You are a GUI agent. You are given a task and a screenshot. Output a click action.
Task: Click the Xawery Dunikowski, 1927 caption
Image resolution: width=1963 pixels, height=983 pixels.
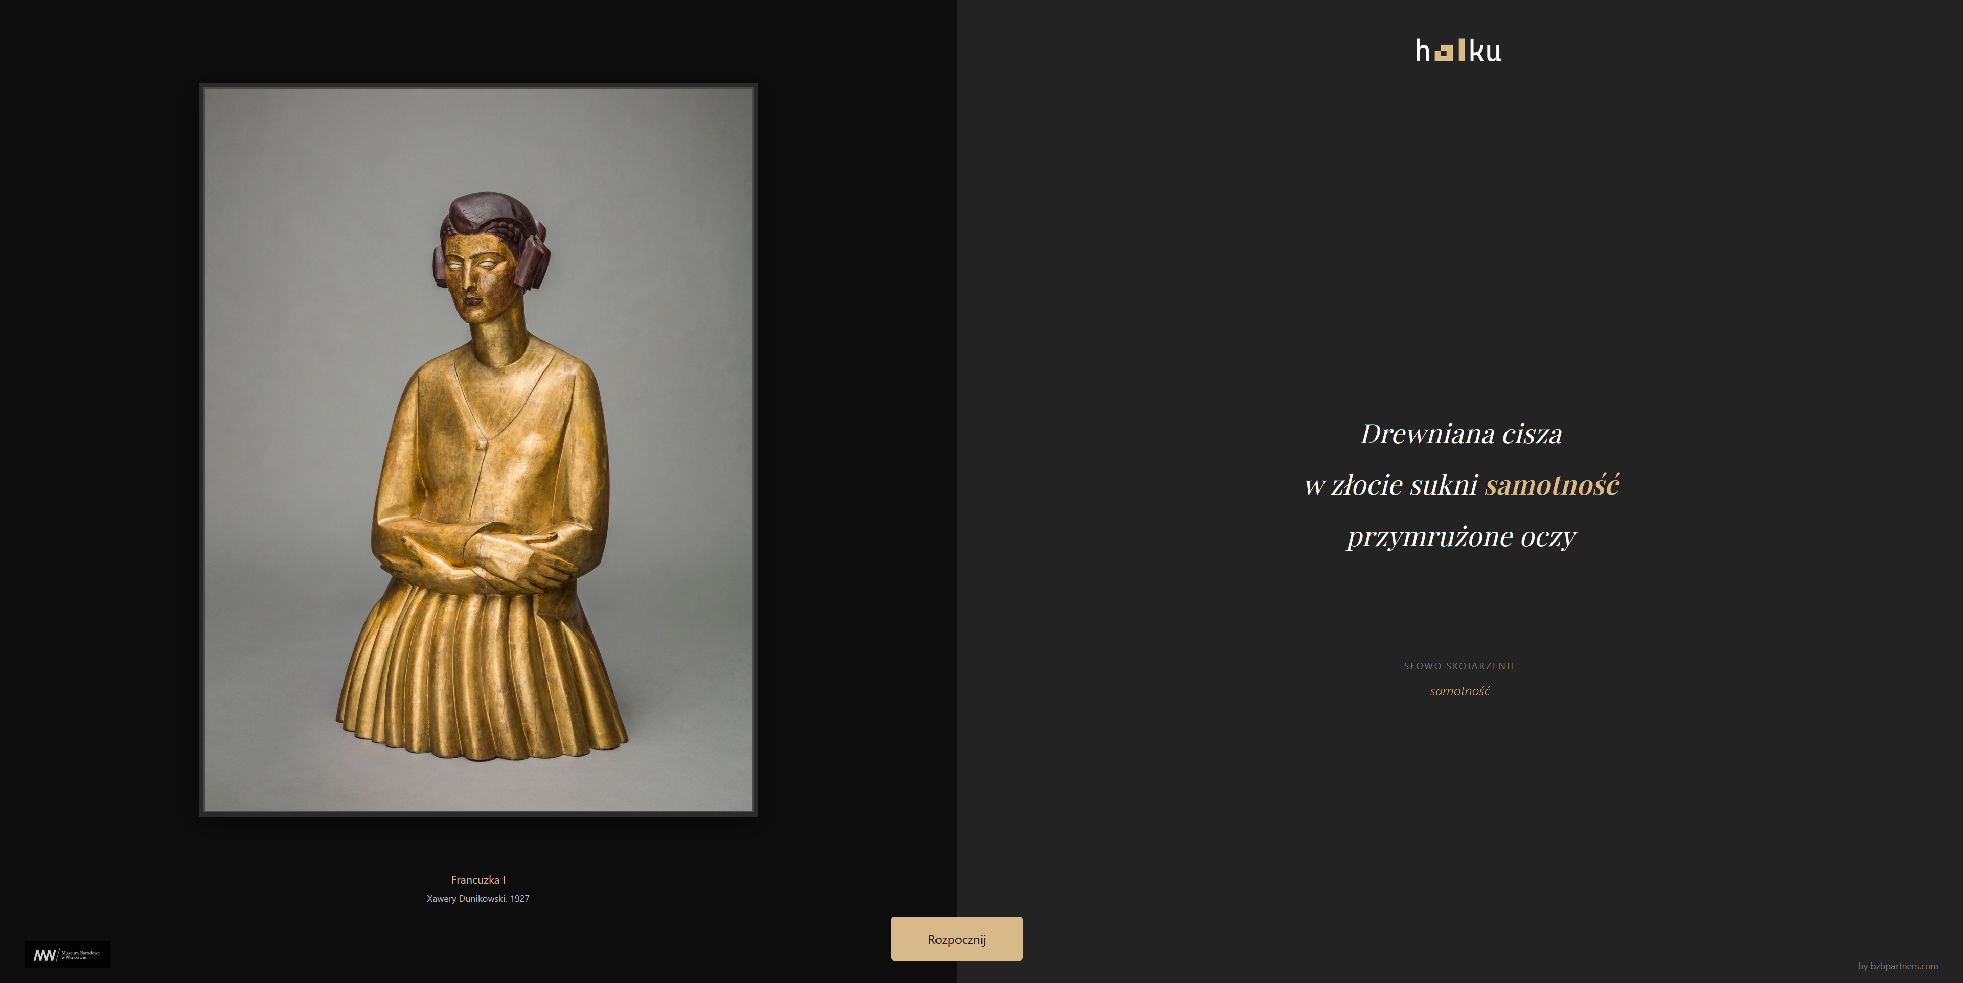[478, 899]
